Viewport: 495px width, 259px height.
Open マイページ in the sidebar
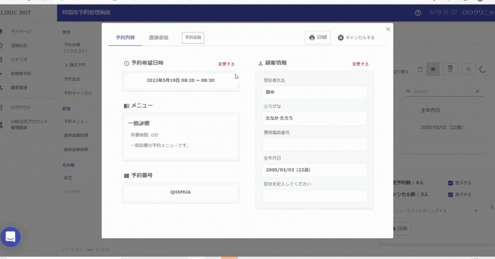coord(21,32)
